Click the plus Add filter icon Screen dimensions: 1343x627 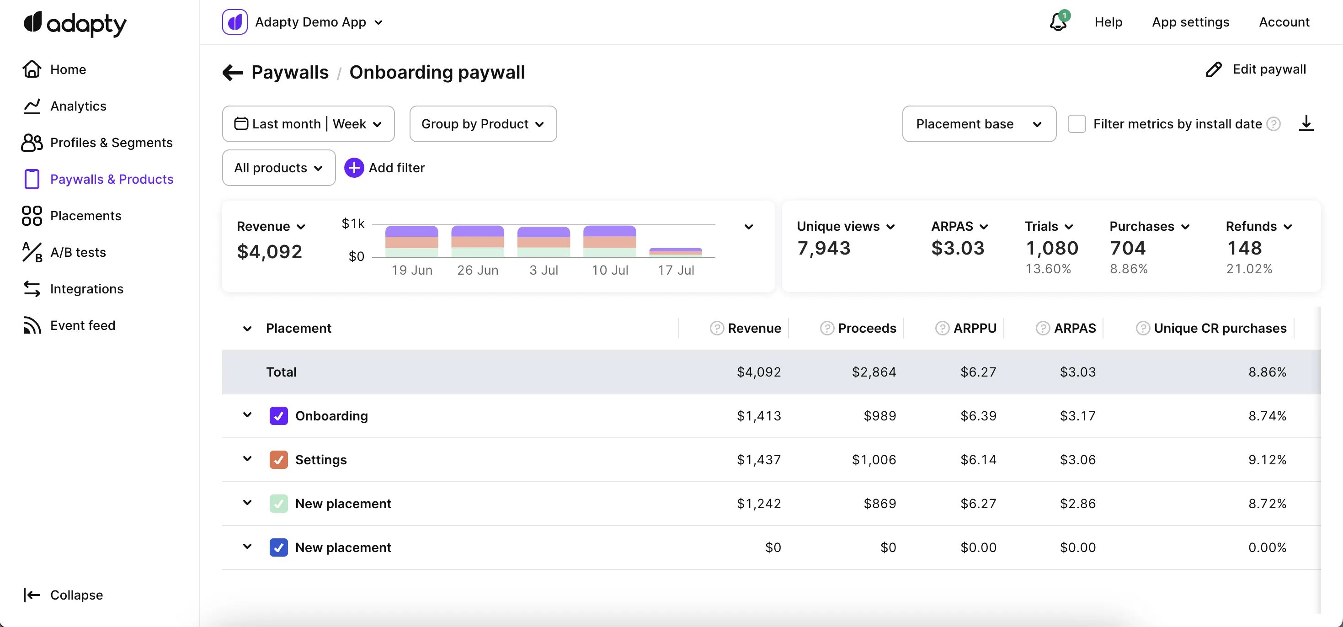(x=354, y=168)
